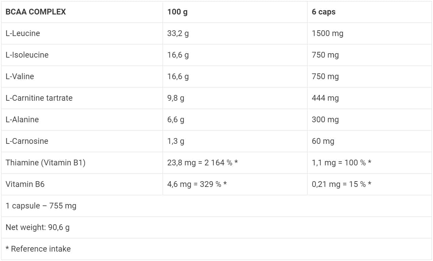The image size is (433, 261).
Task: Click the 33,2 g leucine value
Action: click(x=178, y=33)
